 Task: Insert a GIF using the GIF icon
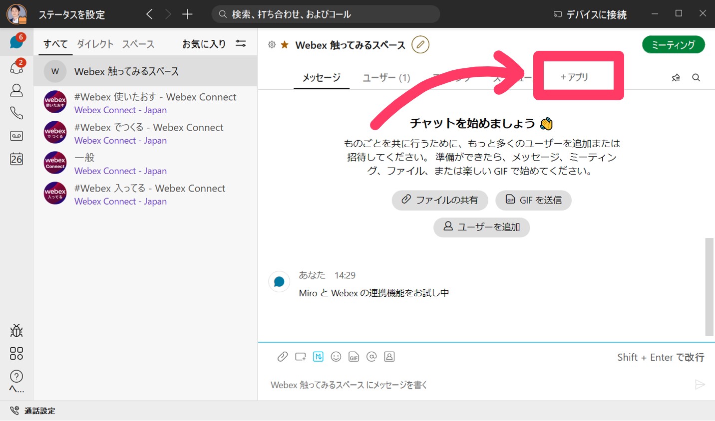(x=354, y=357)
